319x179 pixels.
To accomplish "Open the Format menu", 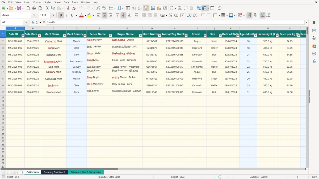I will point(37,2).
